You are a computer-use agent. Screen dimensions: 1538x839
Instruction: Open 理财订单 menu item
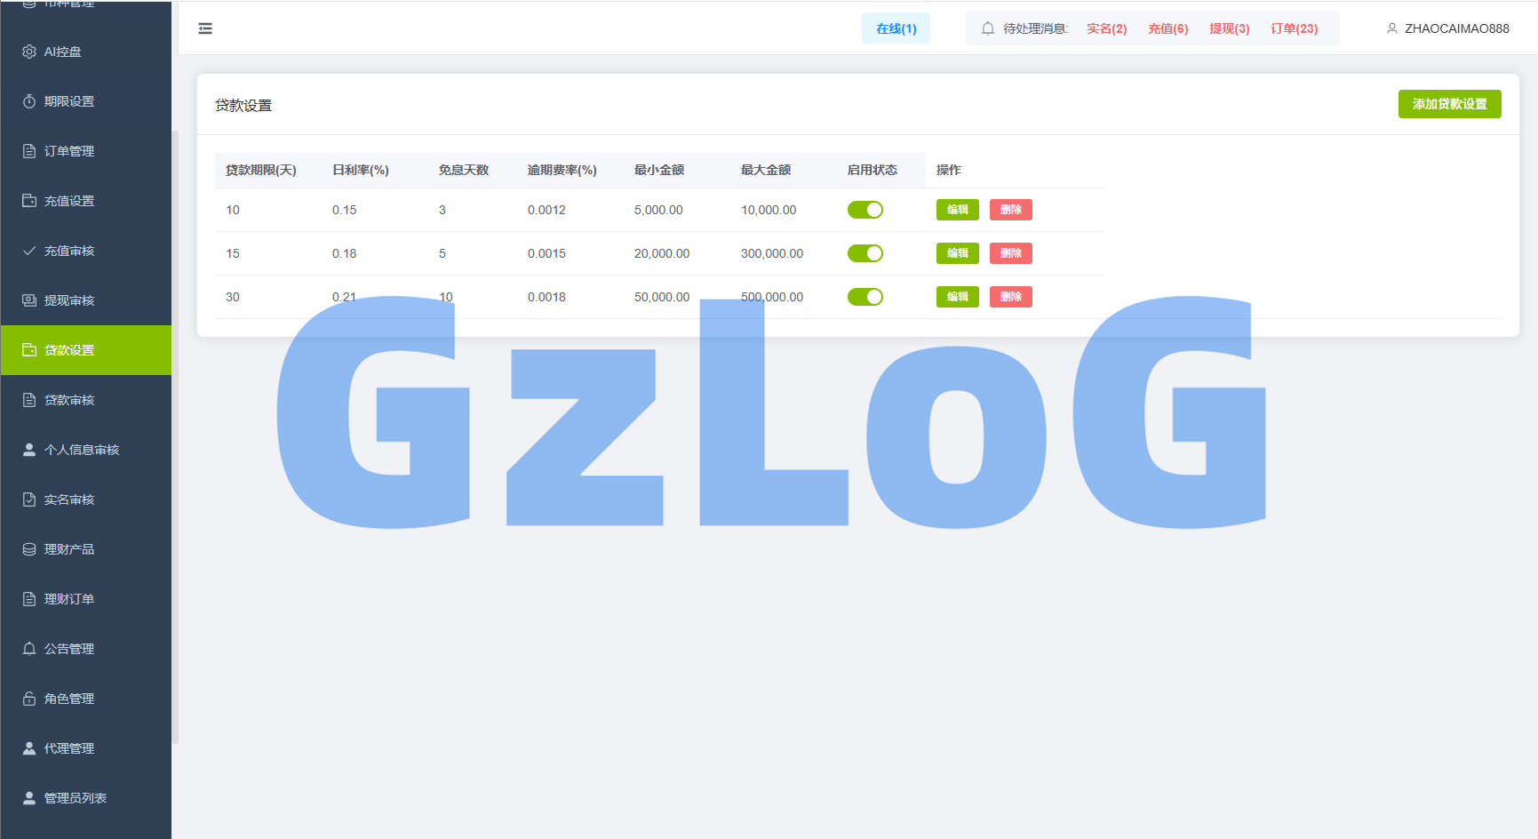[x=86, y=599]
